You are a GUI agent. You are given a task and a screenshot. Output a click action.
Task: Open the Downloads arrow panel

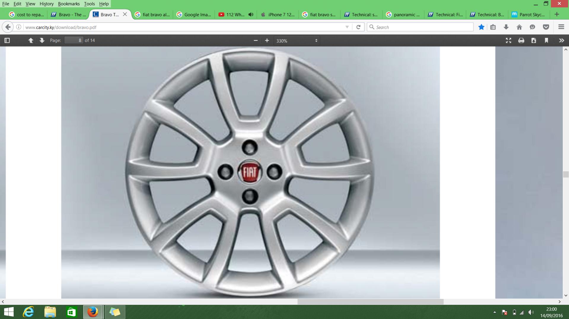pyautogui.click(x=506, y=27)
